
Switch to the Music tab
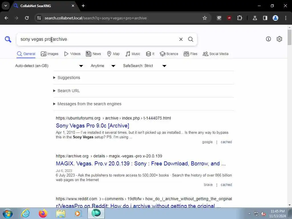133,54
